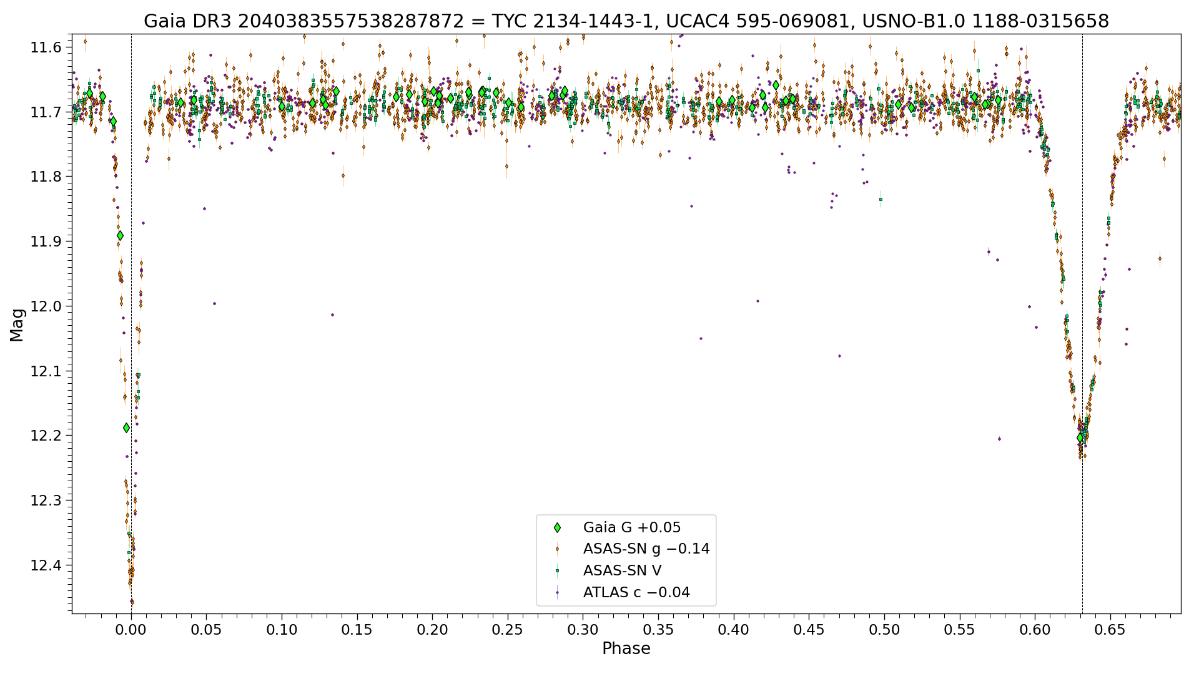Screen dimensions: 1199x674
Task: Select the ASAS-SN g −0.14 legend label
Action: [646, 549]
